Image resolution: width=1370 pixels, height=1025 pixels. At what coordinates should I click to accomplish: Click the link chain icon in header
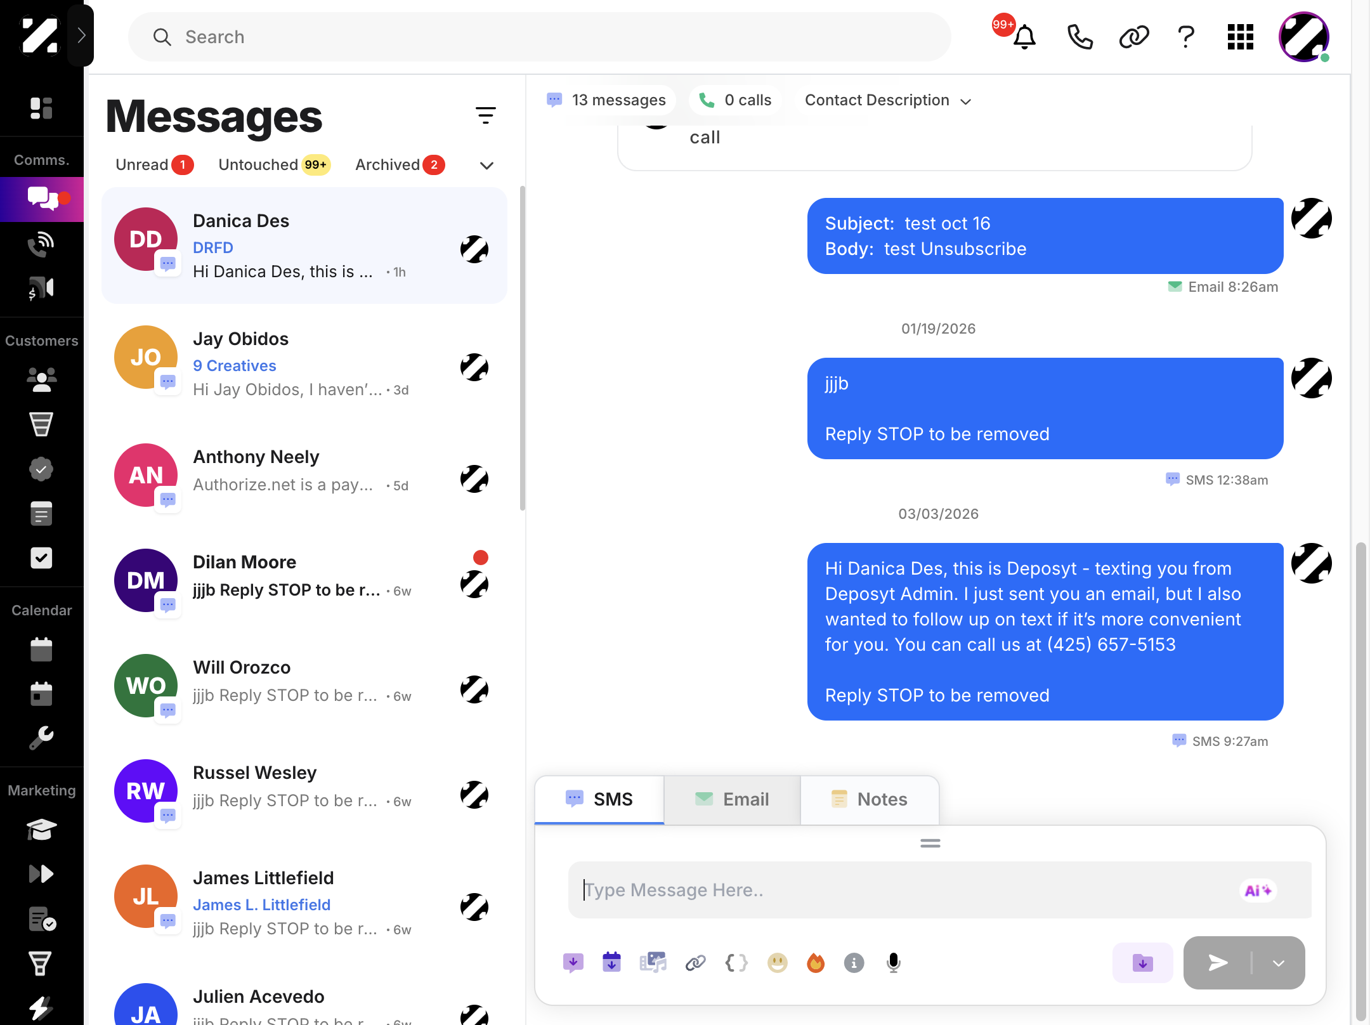pos(1133,37)
